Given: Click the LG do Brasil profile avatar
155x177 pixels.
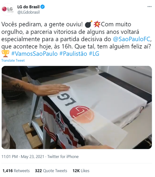Looking at the screenshot, I should pyautogui.click(x=8, y=10).
